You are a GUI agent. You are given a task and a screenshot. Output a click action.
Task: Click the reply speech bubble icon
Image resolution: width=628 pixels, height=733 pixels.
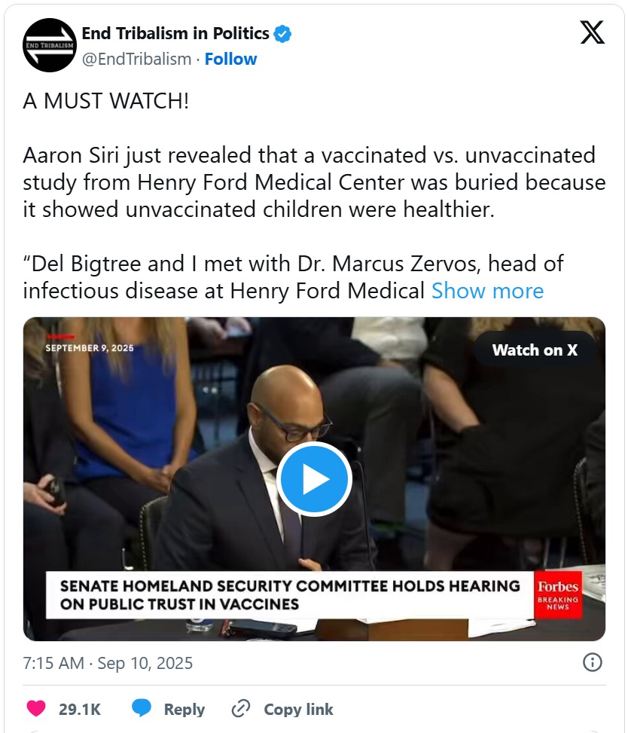pos(142,709)
